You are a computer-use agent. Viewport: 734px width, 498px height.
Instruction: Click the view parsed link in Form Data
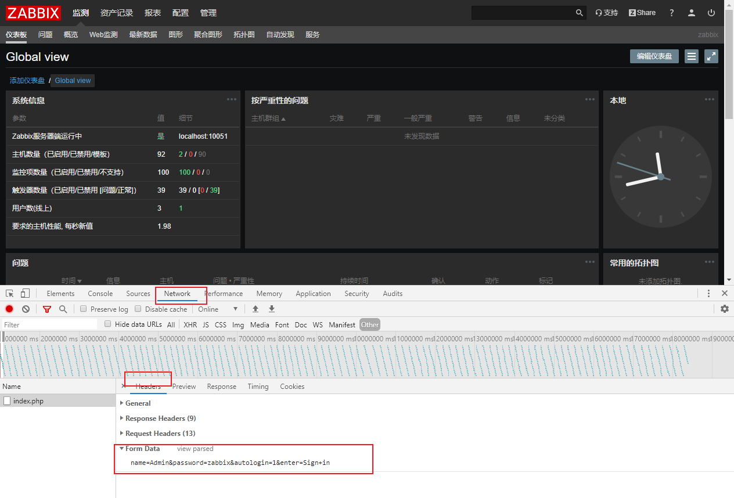195,448
